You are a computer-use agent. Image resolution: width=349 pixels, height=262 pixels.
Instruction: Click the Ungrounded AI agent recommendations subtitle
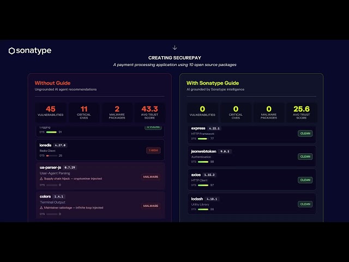(65, 90)
